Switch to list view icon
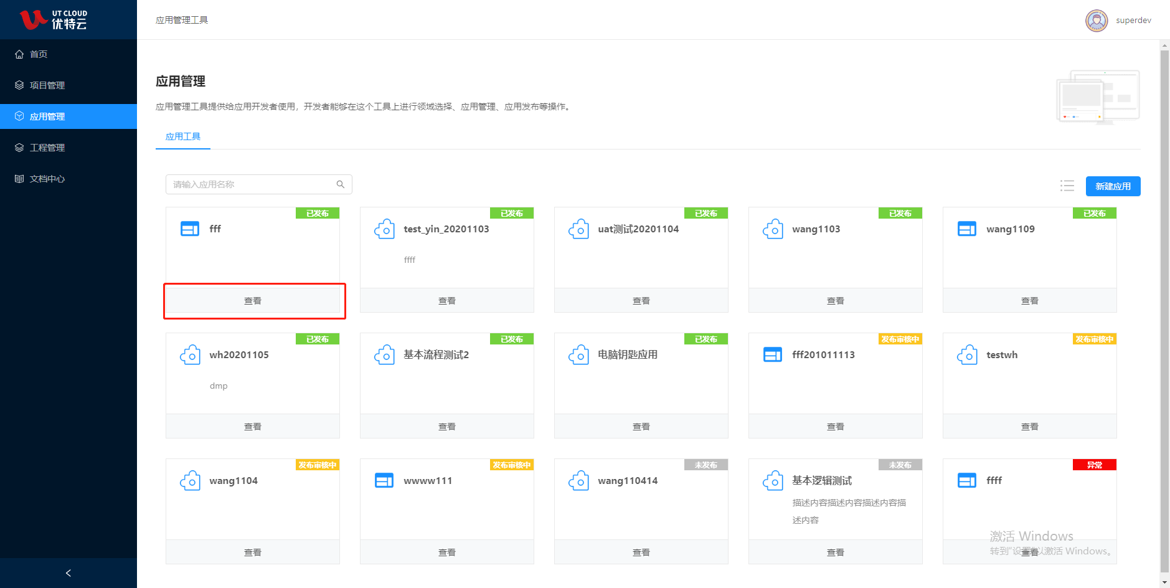This screenshot has width=1170, height=588. tap(1067, 186)
